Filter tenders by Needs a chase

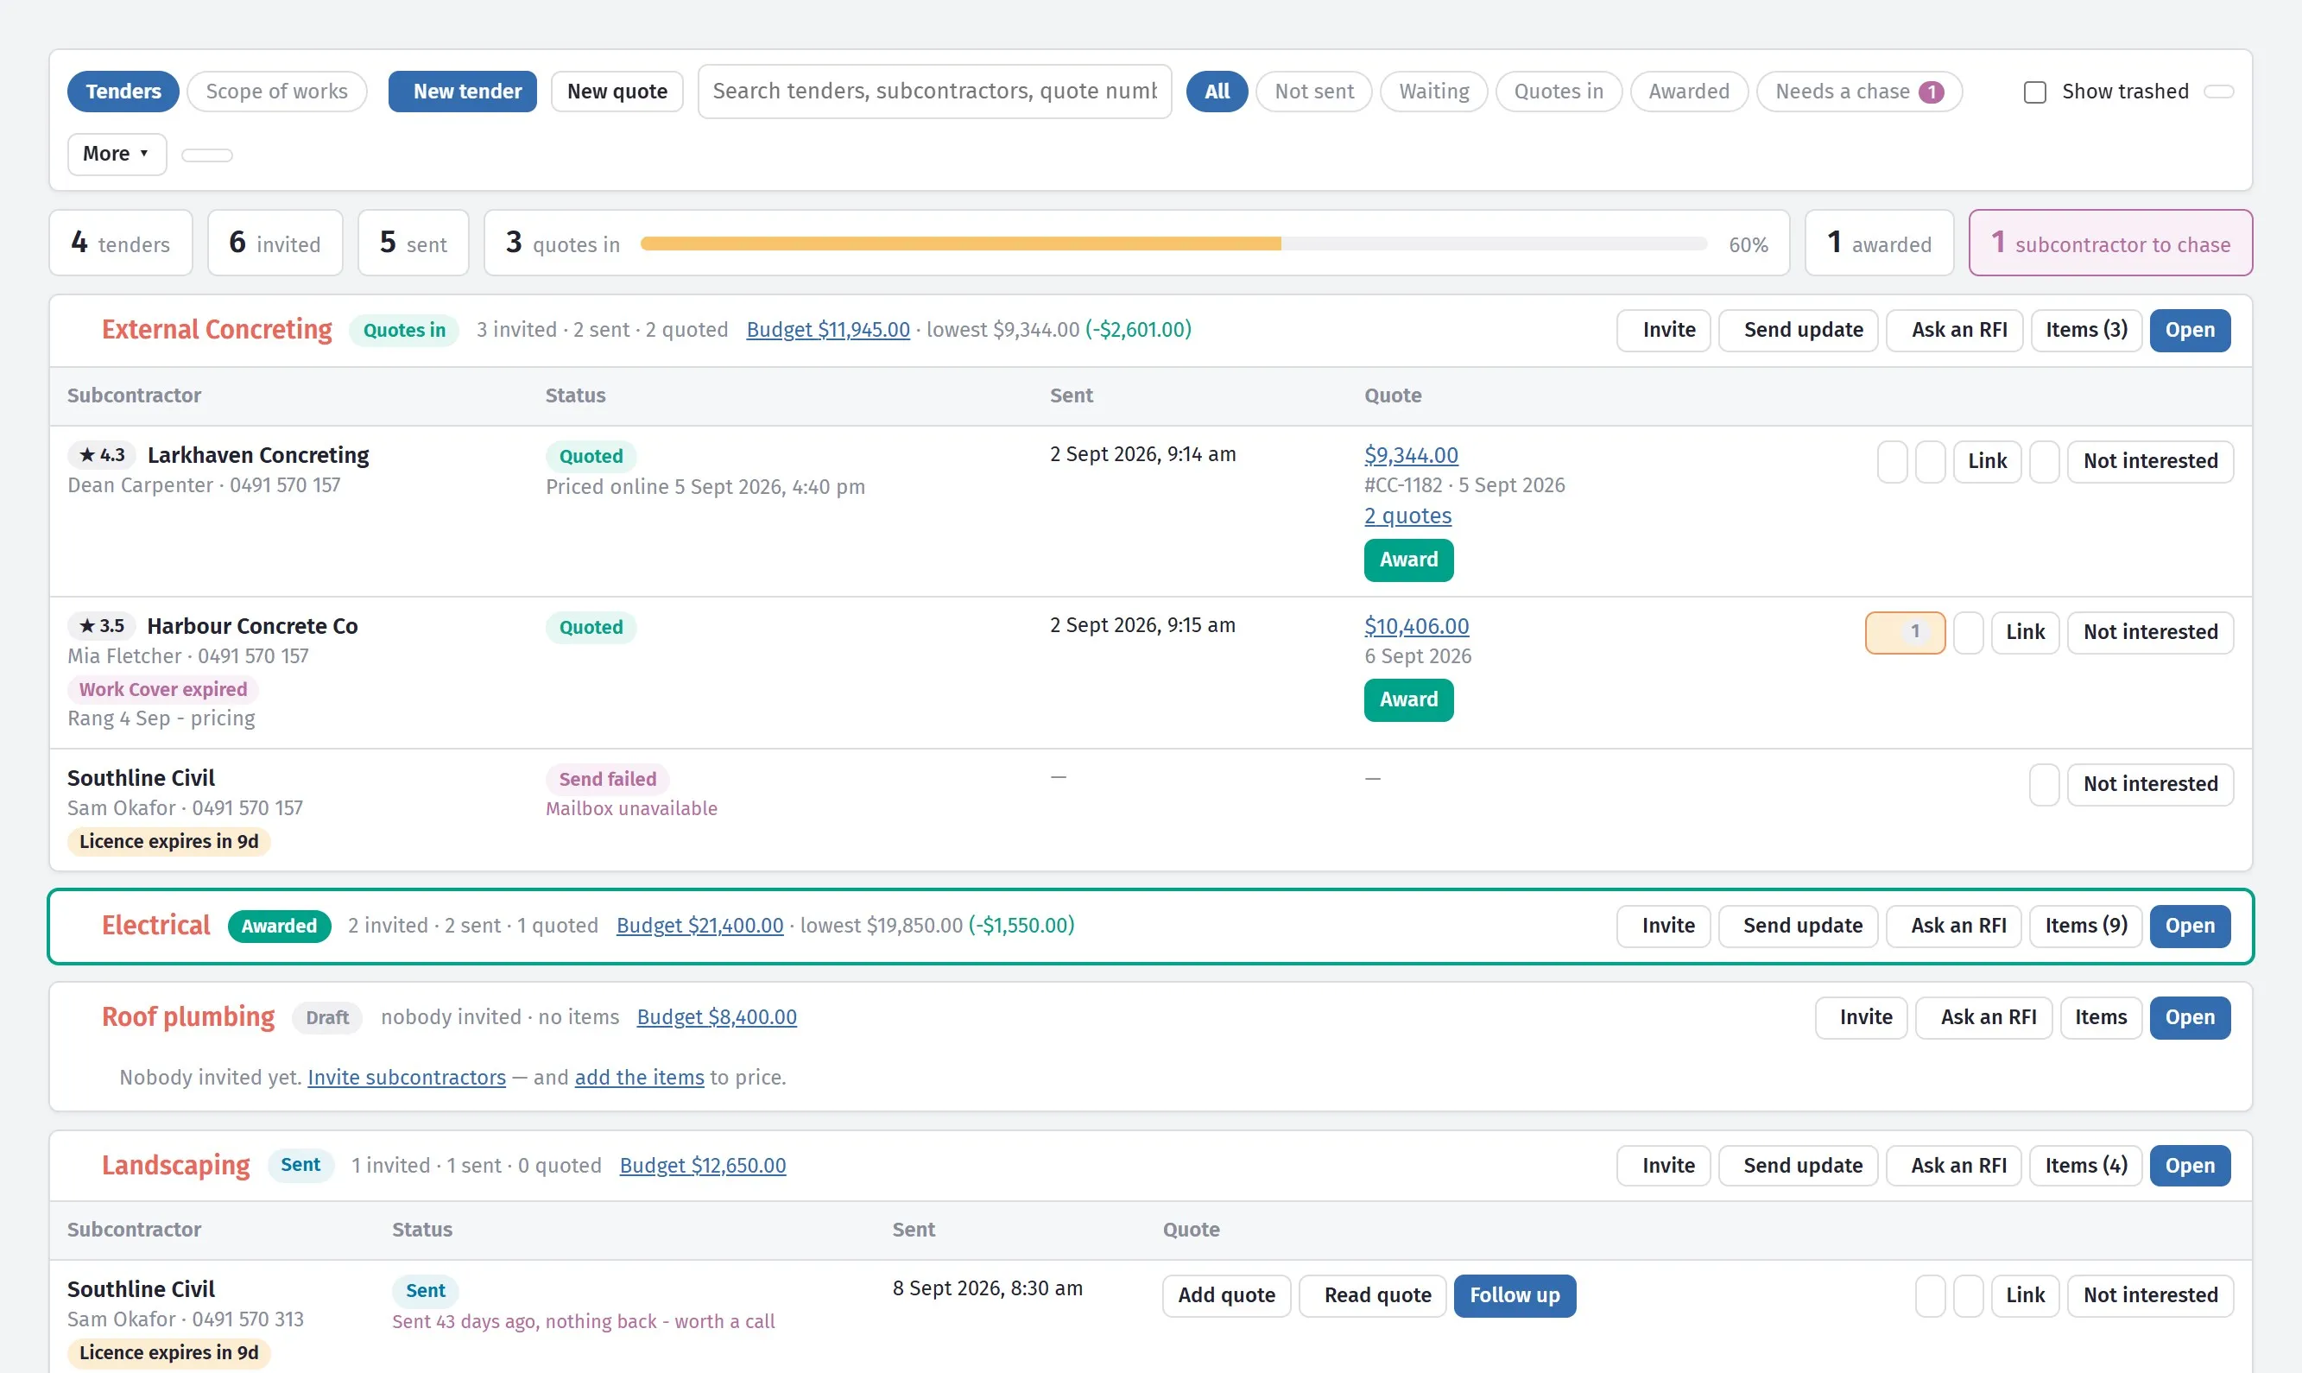(x=1858, y=92)
